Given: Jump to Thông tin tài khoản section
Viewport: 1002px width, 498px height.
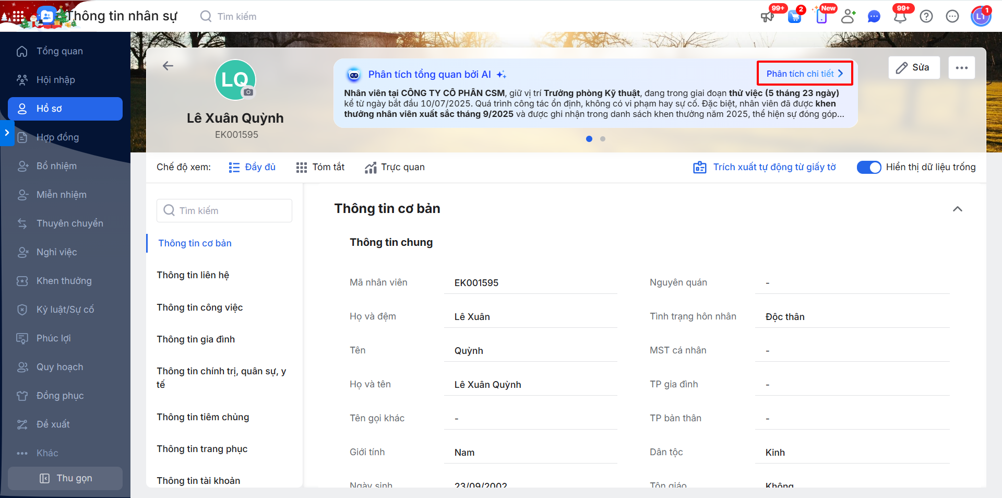Looking at the screenshot, I should (198, 481).
